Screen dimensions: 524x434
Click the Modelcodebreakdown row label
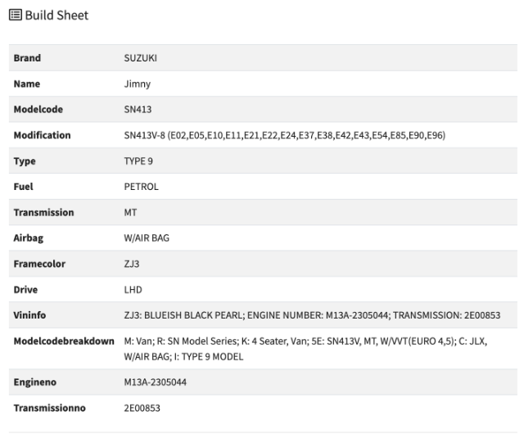coord(64,341)
